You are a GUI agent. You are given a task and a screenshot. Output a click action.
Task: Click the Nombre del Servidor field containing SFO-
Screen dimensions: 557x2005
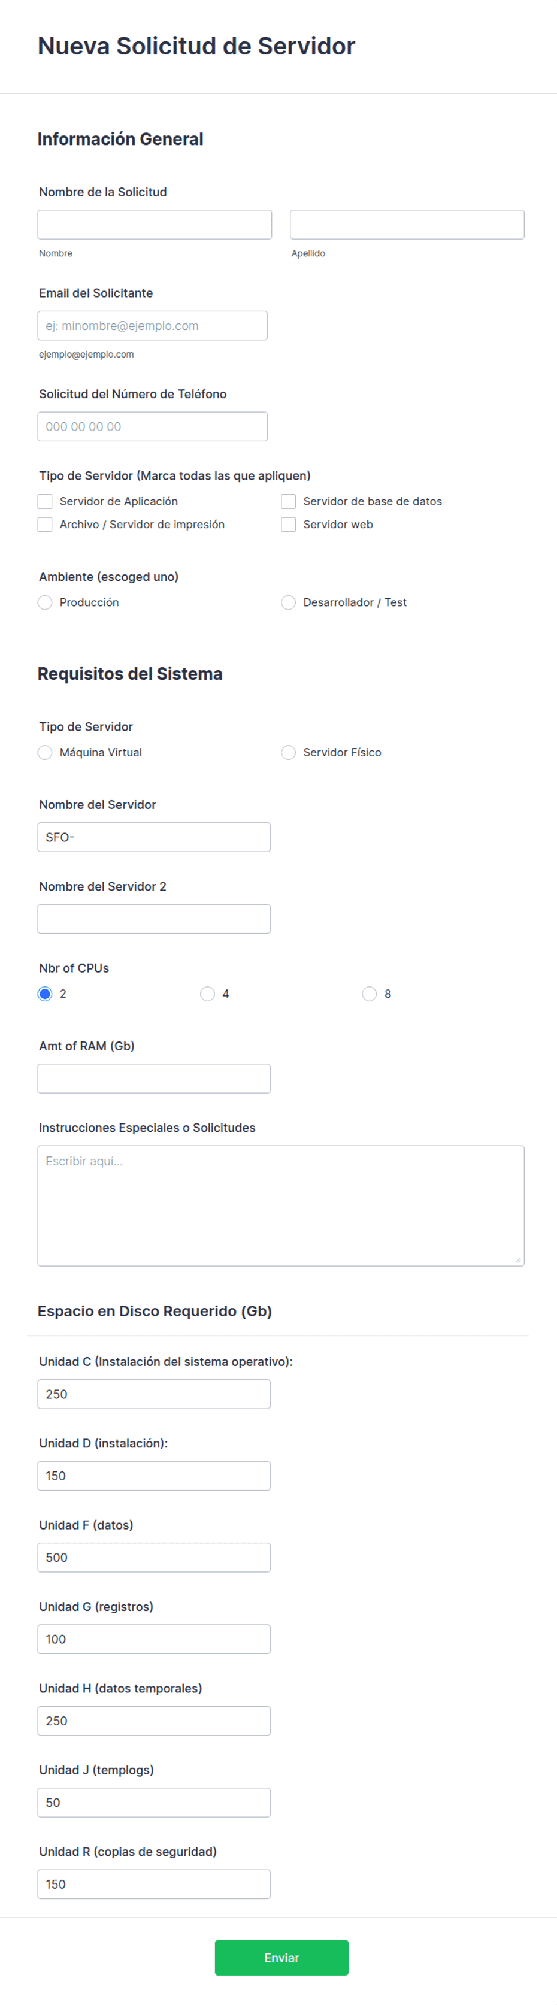click(154, 837)
